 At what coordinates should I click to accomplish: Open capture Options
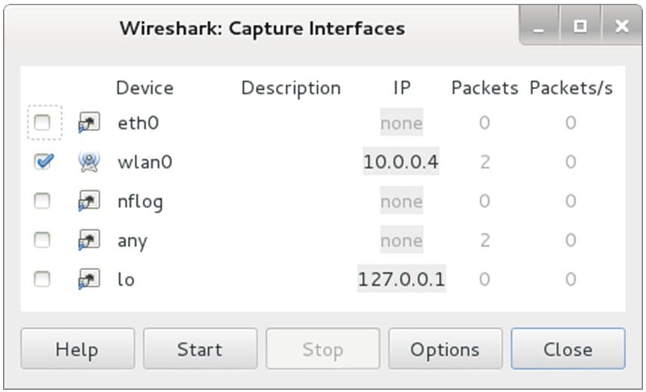point(445,349)
